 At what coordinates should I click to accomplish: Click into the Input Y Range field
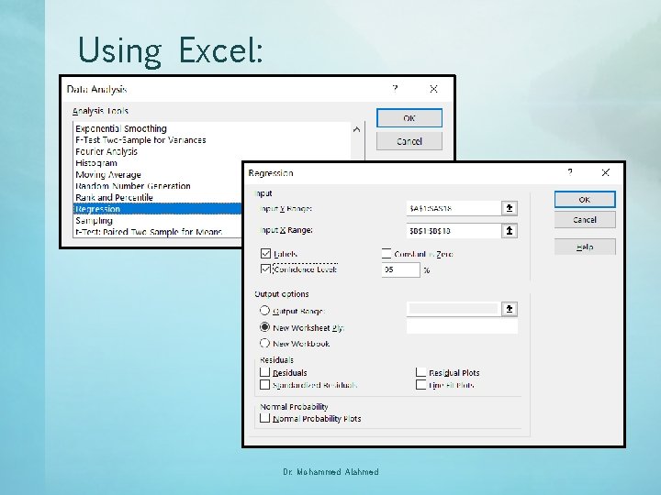click(x=454, y=208)
